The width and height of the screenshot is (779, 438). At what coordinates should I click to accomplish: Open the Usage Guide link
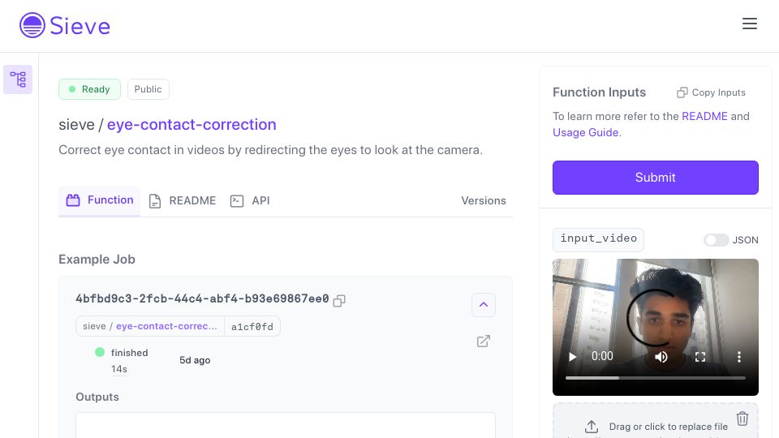coord(586,132)
